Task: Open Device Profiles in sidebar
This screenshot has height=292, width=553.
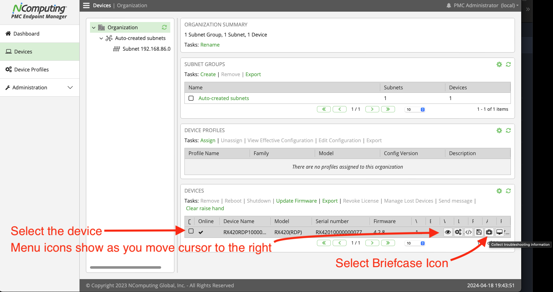Action: coord(40,70)
